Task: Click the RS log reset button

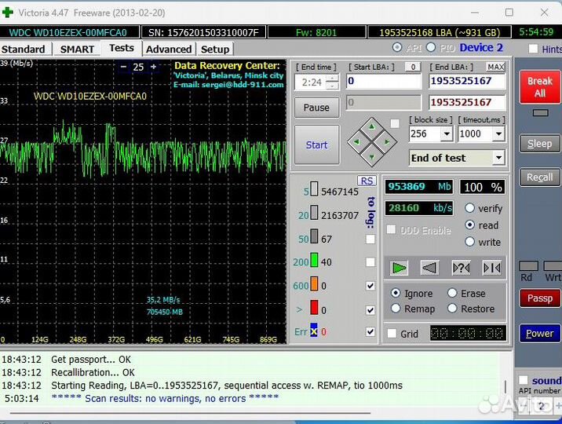Action: [x=367, y=181]
